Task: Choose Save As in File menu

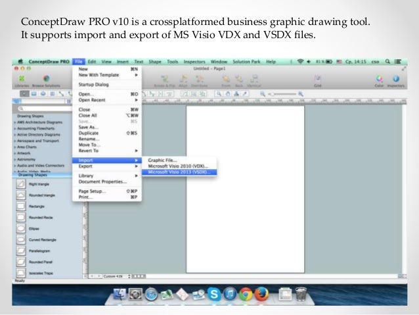Action: point(107,127)
